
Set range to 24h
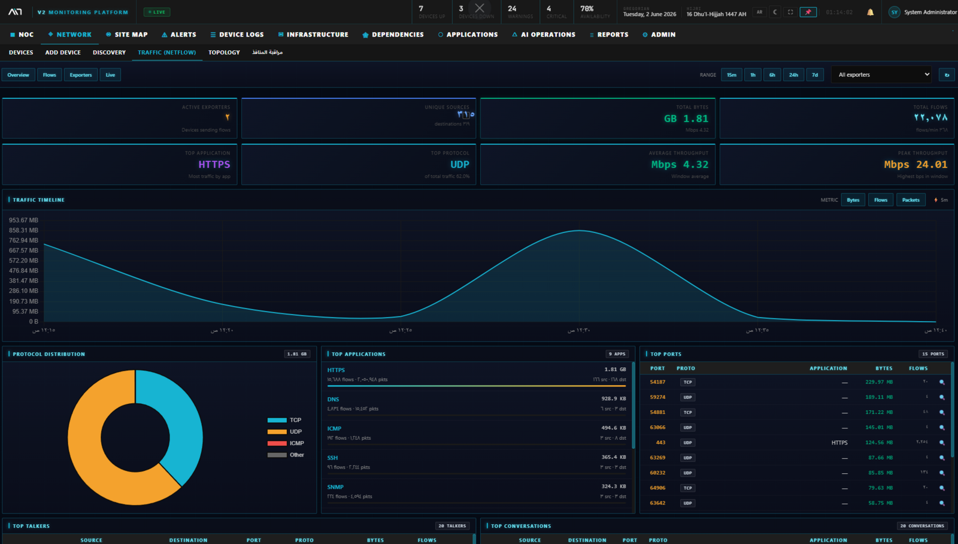click(x=793, y=75)
